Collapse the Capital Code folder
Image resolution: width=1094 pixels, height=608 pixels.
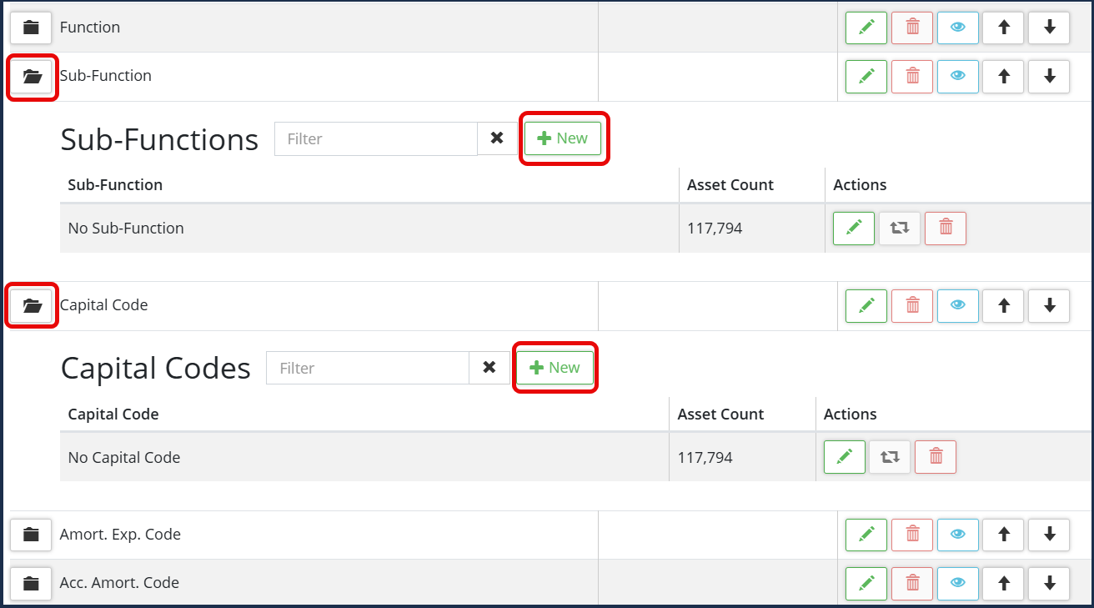32,306
